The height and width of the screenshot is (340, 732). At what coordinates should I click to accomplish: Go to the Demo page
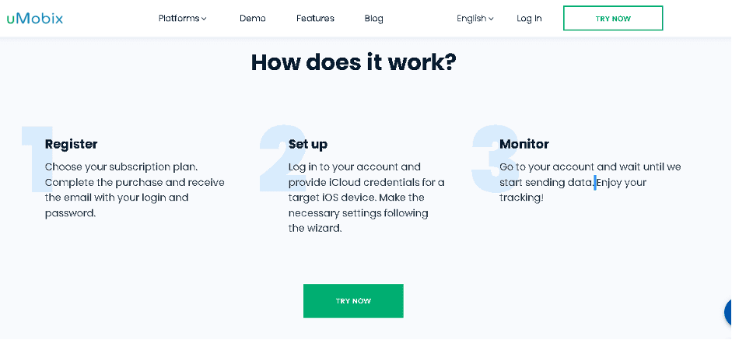[x=253, y=19]
